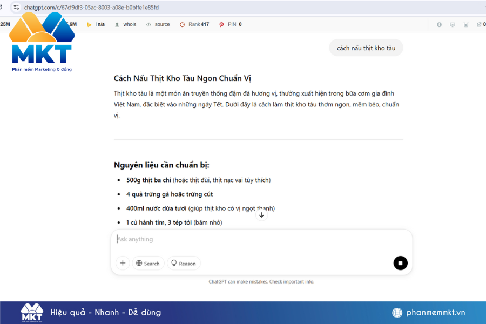
Task: Click the user message bubble "cách nấu thịt kho tàu"
Action: click(366, 48)
